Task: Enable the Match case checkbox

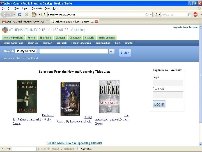Action: (x=78, y=149)
